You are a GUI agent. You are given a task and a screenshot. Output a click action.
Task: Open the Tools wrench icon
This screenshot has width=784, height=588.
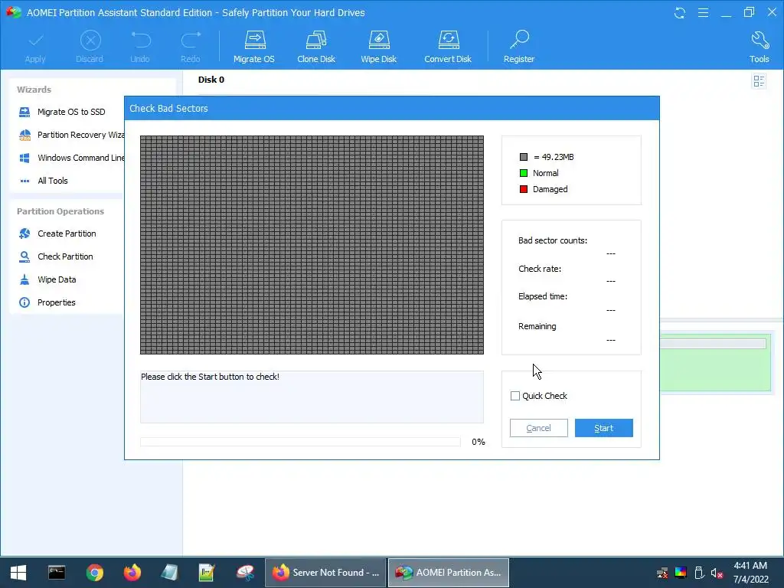759,40
